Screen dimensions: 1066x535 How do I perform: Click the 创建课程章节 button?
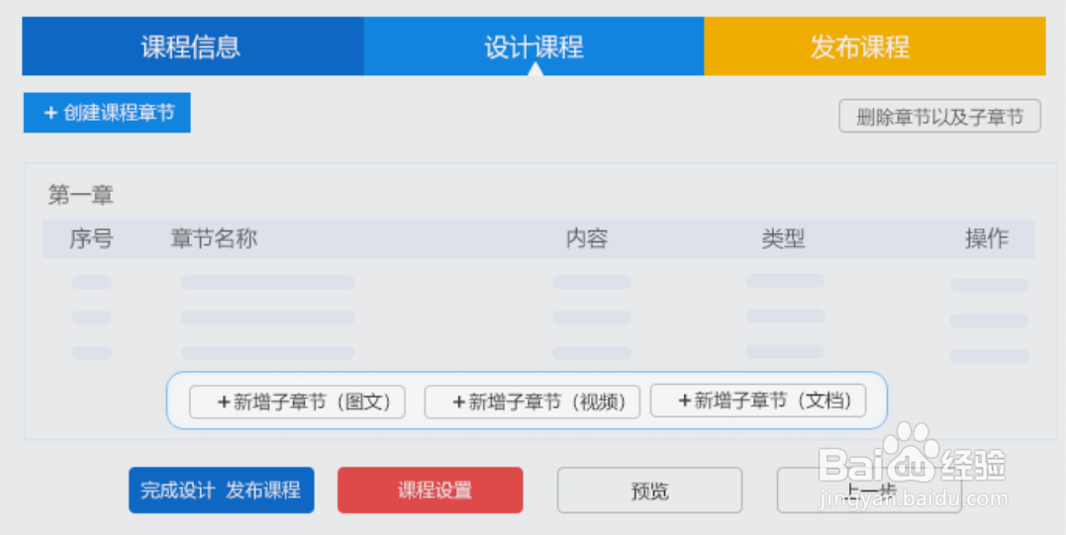click(107, 113)
